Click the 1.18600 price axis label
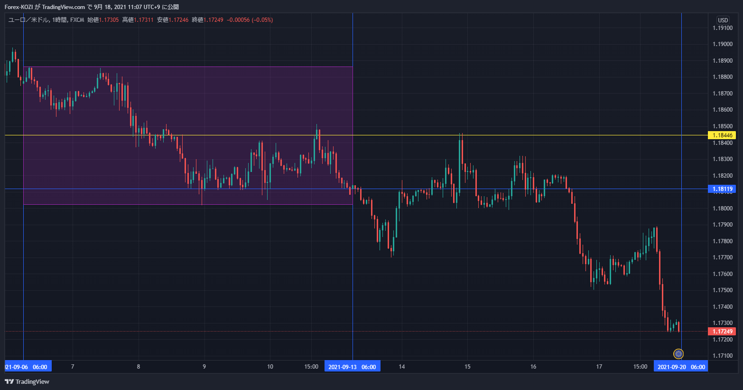 (722, 110)
